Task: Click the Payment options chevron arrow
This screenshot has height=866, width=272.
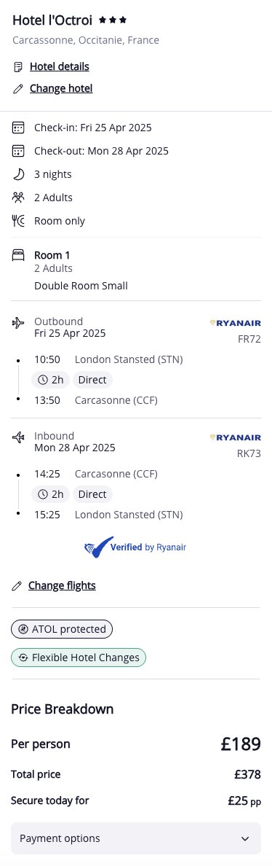Action: pos(246,839)
